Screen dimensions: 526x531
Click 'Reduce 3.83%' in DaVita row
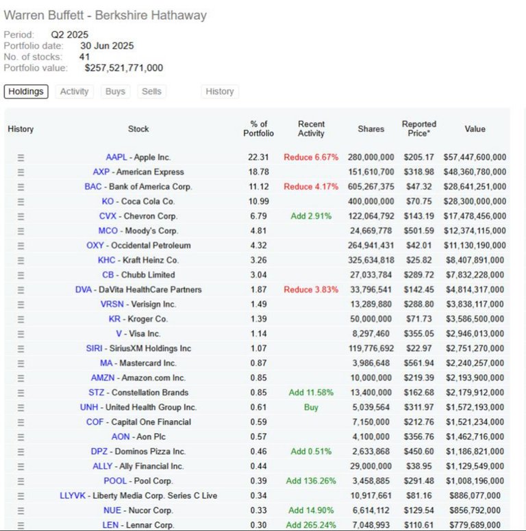click(311, 289)
